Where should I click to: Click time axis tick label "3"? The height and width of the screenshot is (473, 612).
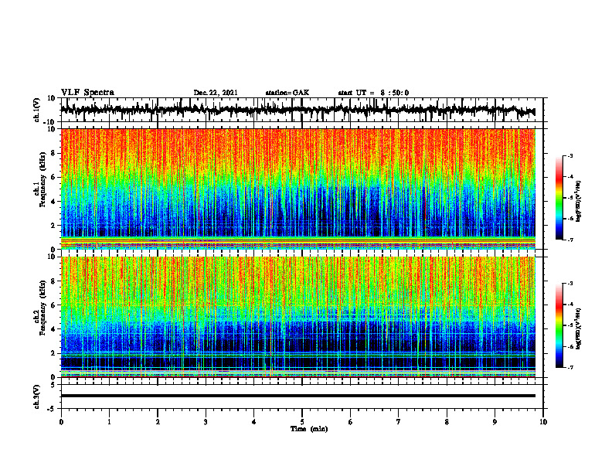click(x=206, y=422)
